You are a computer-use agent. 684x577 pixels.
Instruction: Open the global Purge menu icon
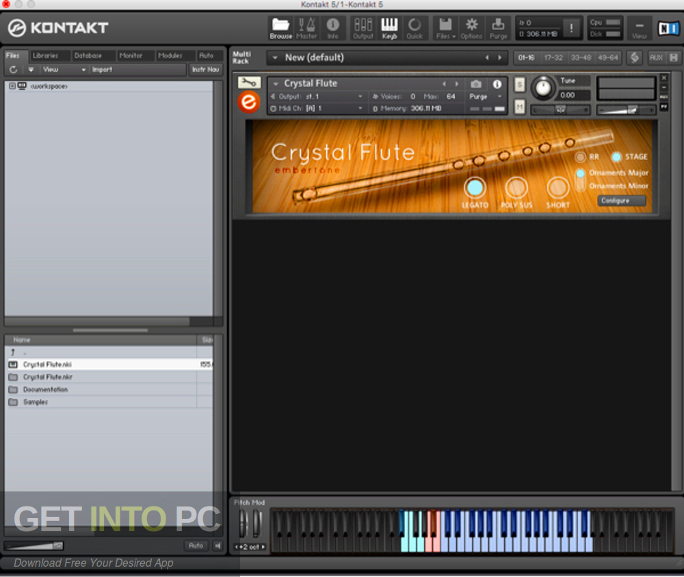(x=498, y=28)
